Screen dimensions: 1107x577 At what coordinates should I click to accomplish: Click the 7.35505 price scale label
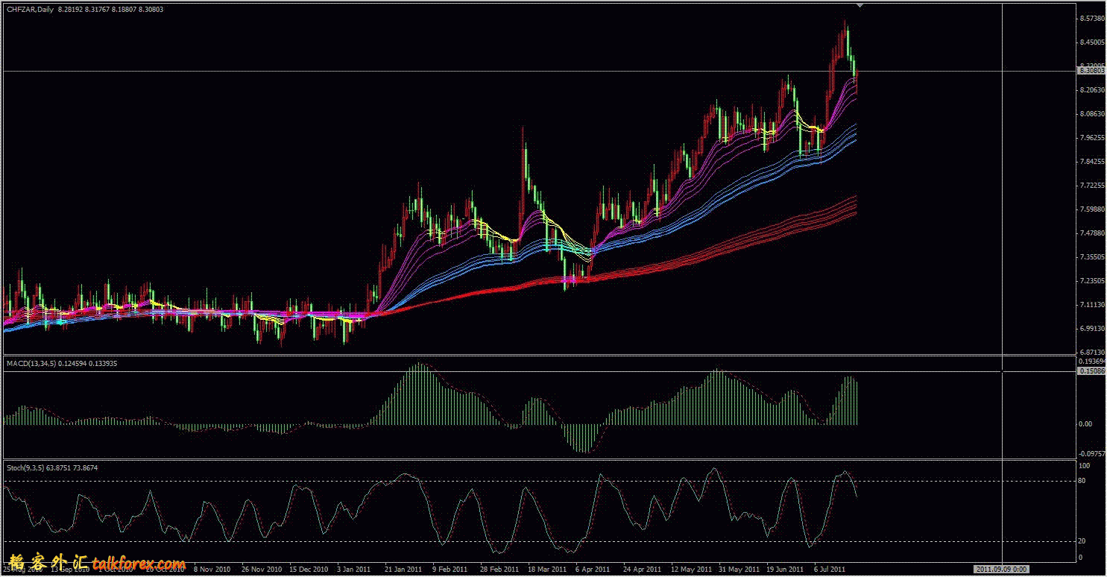point(1091,257)
